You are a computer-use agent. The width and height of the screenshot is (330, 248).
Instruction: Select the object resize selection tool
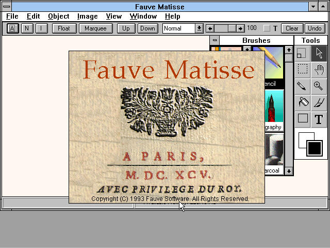(x=303, y=53)
